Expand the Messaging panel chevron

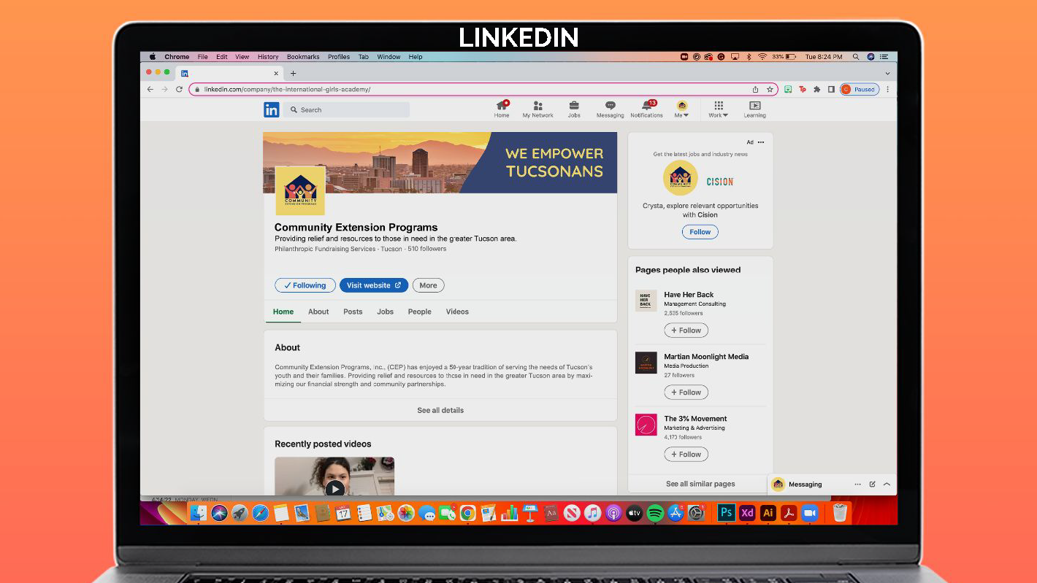coord(887,484)
